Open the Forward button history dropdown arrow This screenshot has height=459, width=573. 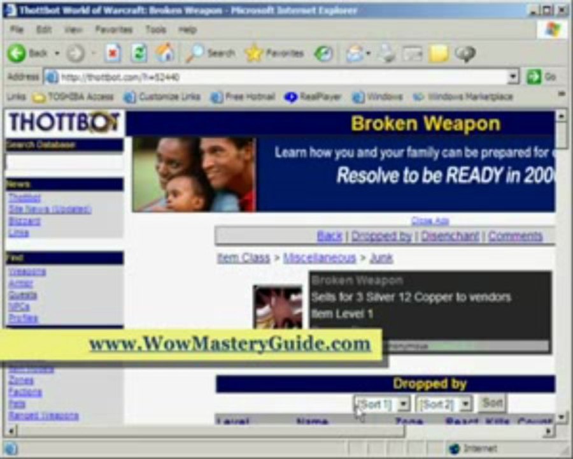pyautogui.click(x=93, y=54)
